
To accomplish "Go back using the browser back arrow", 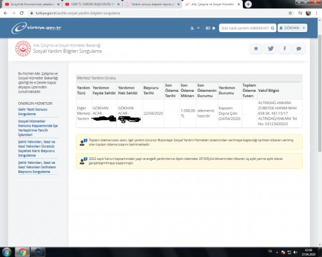I will pyautogui.click(x=6, y=13).
